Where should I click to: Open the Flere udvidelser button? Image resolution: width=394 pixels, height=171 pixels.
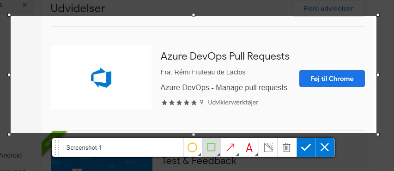328,8
